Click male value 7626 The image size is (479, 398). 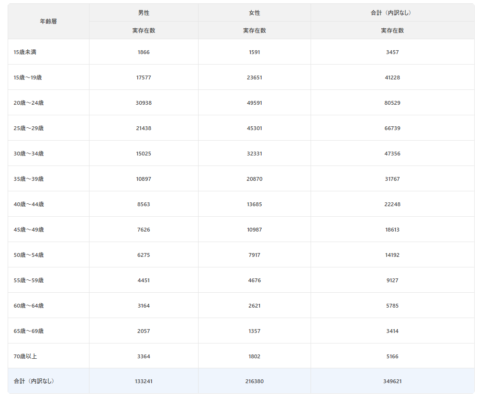tap(144, 230)
